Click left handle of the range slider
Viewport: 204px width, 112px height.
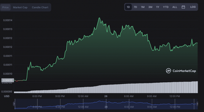click(14, 104)
